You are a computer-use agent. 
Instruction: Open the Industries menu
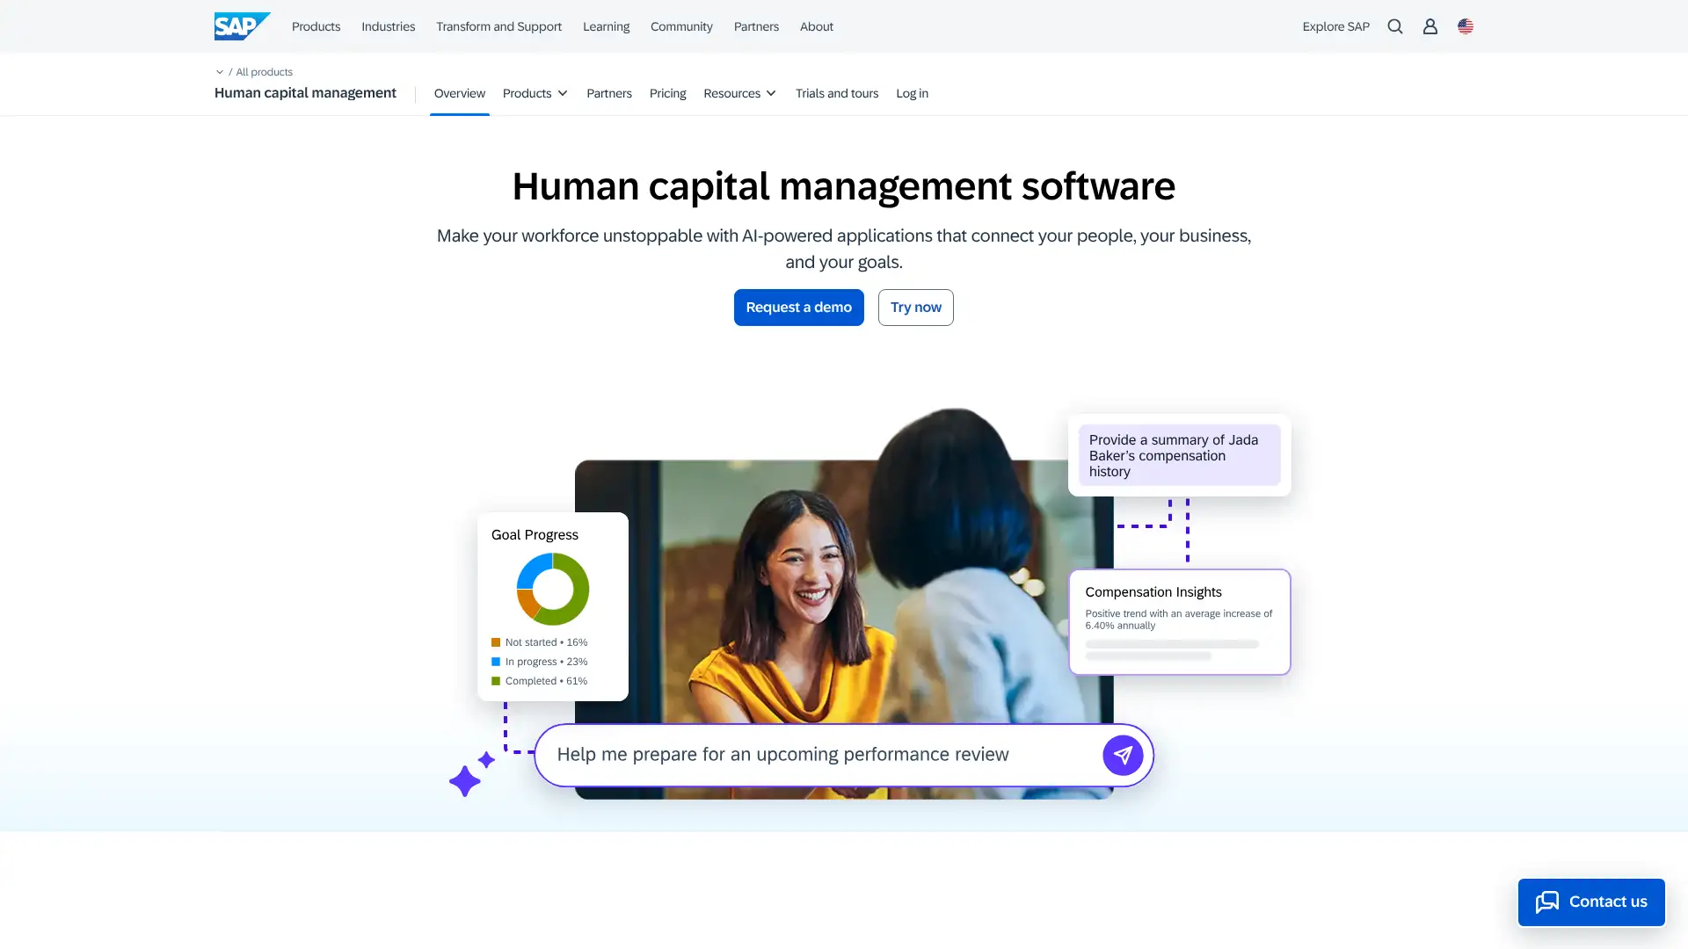[x=388, y=26]
